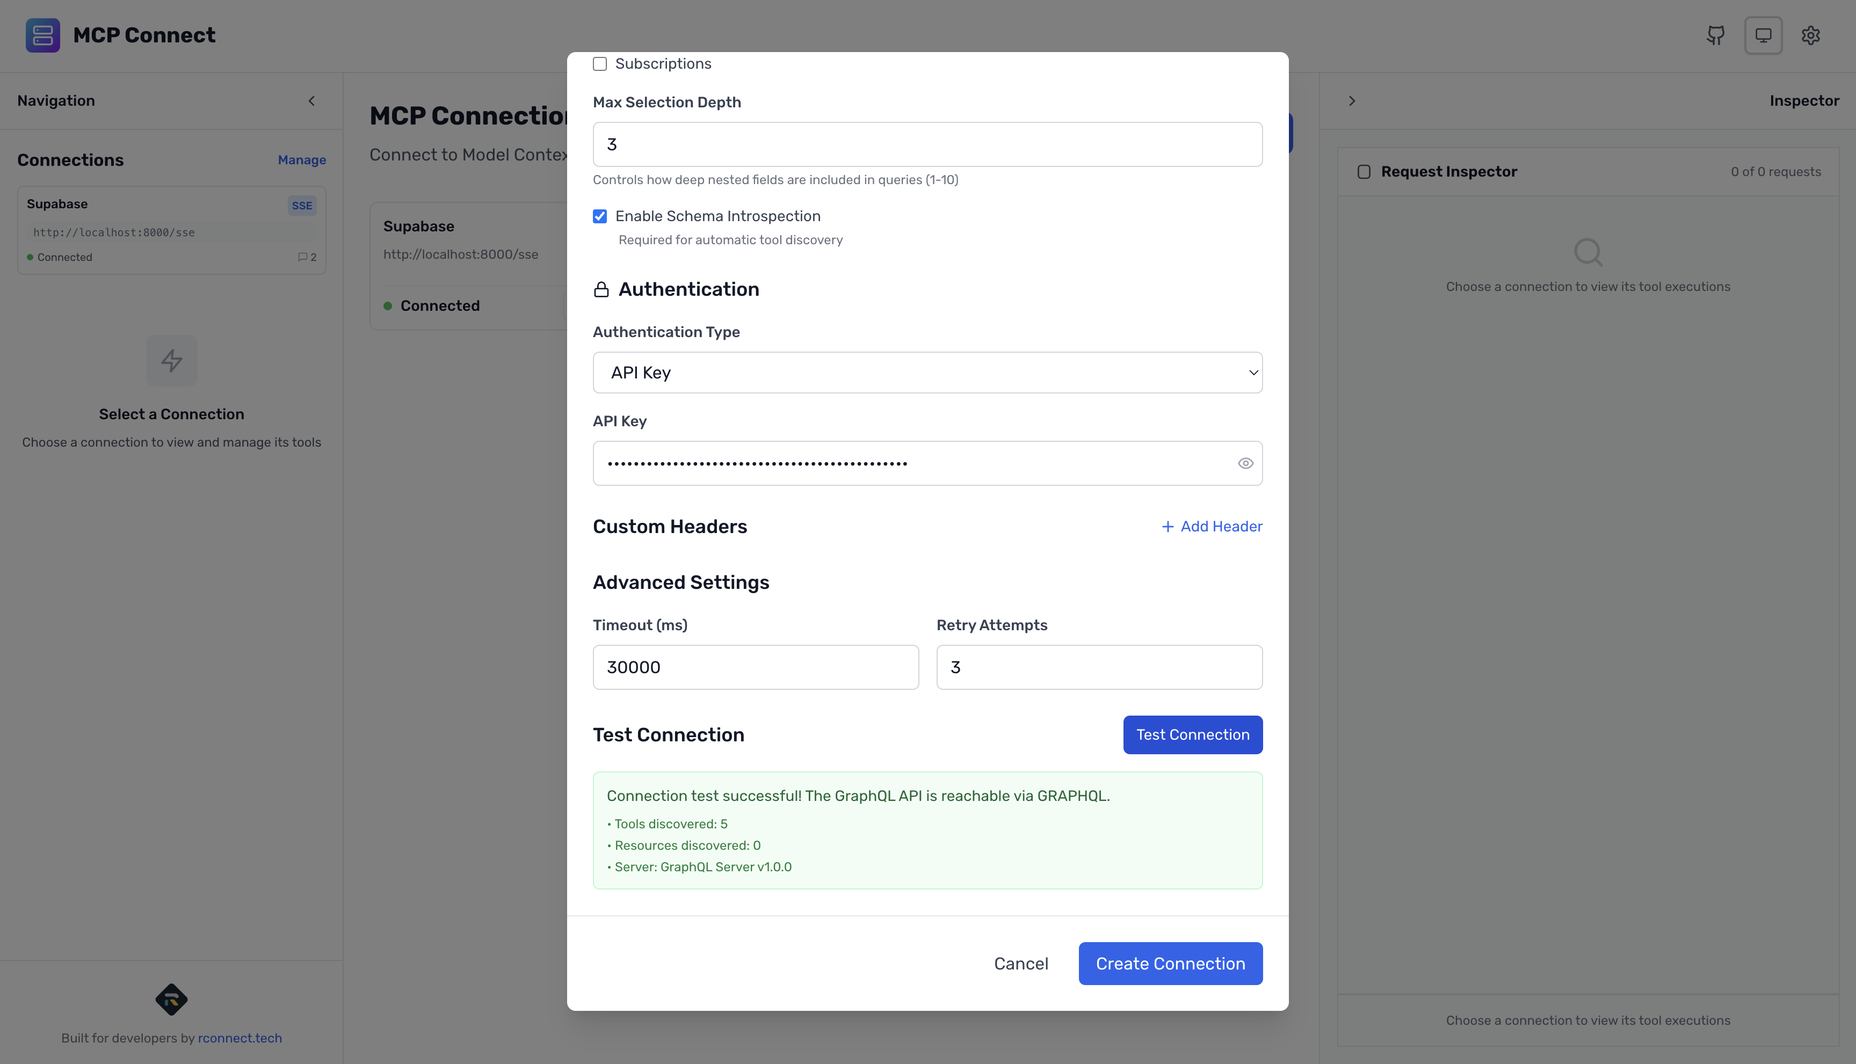The image size is (1856, 1064).
Task: Toggle the display theme monitor icon
Action: (1763, 35)
